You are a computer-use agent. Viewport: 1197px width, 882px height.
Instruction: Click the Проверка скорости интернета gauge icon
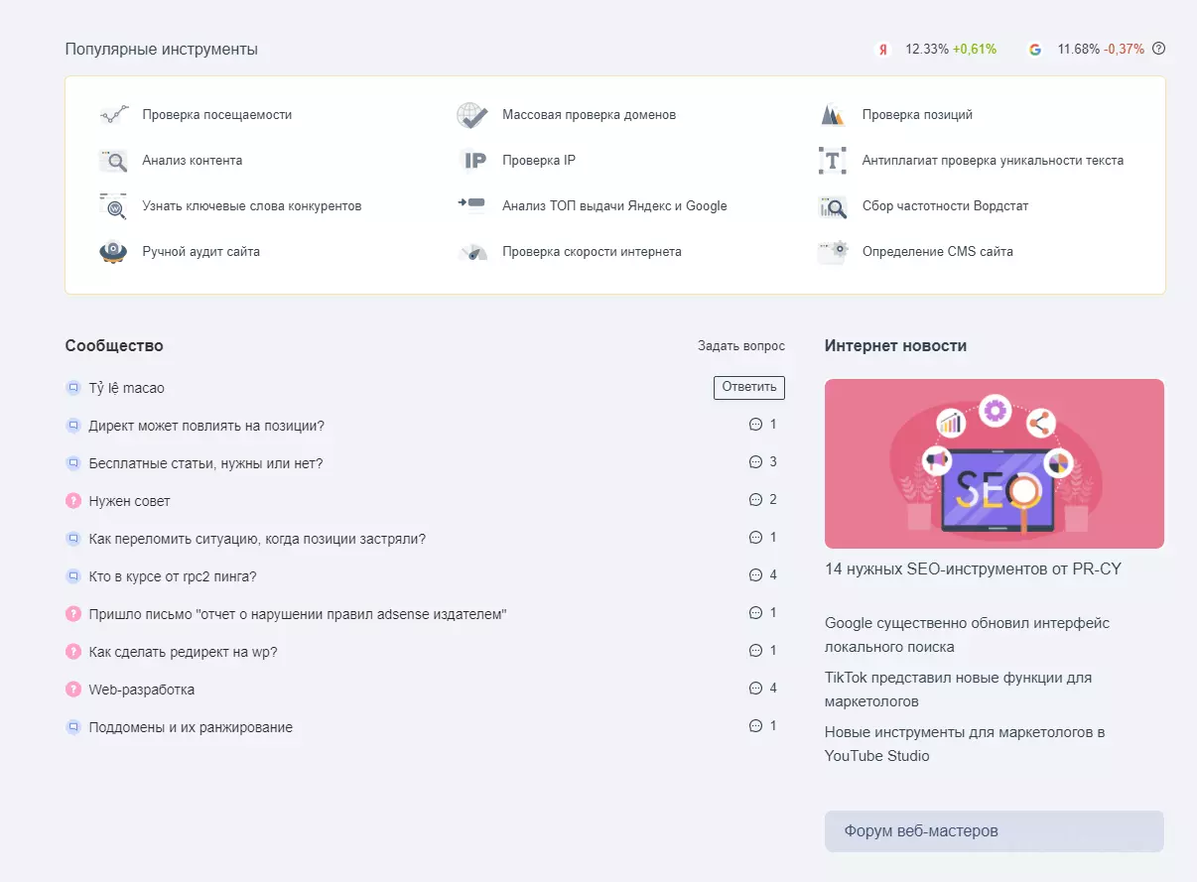(474, 252)
